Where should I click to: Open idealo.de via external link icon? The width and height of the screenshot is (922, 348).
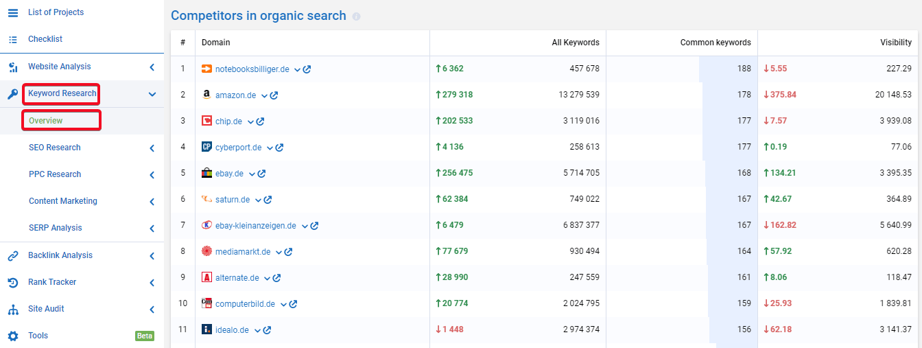[267, 330]
